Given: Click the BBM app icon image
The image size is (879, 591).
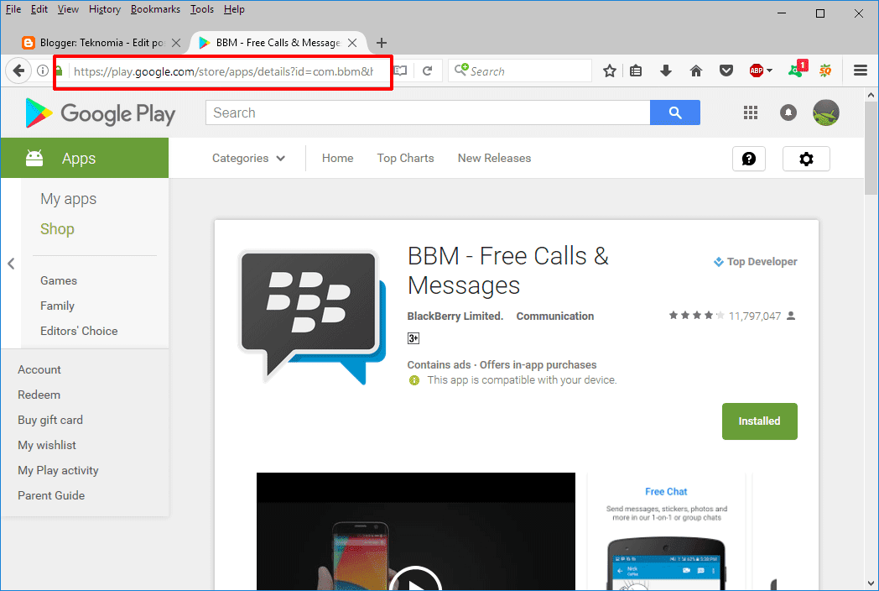Looking at the screenshot, I should (313, 317).
